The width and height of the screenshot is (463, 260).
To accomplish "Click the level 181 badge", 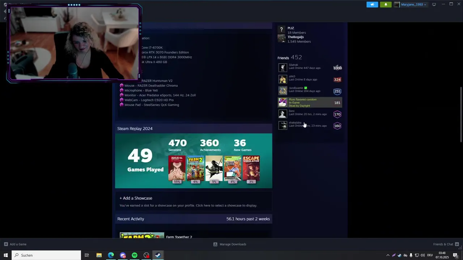I will coord(337,103).
